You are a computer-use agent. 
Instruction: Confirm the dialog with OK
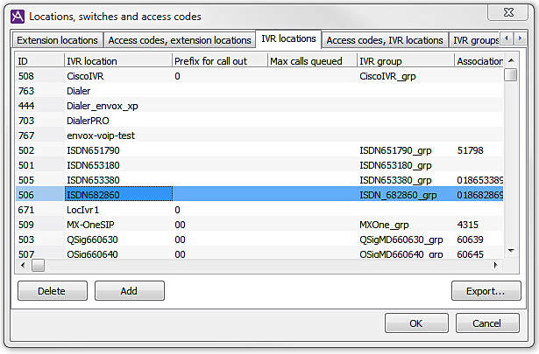coord(416,323)
